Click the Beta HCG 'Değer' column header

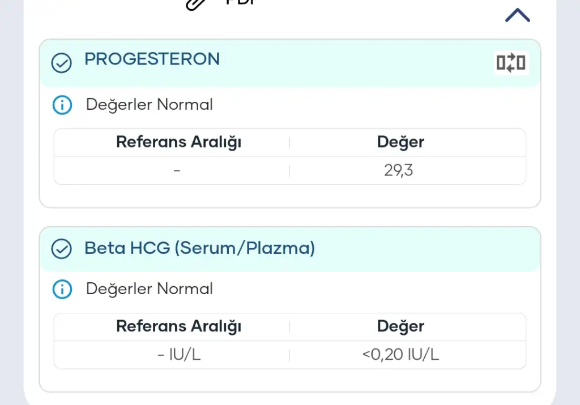400,326
